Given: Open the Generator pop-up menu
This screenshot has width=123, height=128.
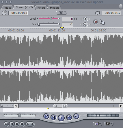Looking at the screenshot, I should [x=109, y=124].
